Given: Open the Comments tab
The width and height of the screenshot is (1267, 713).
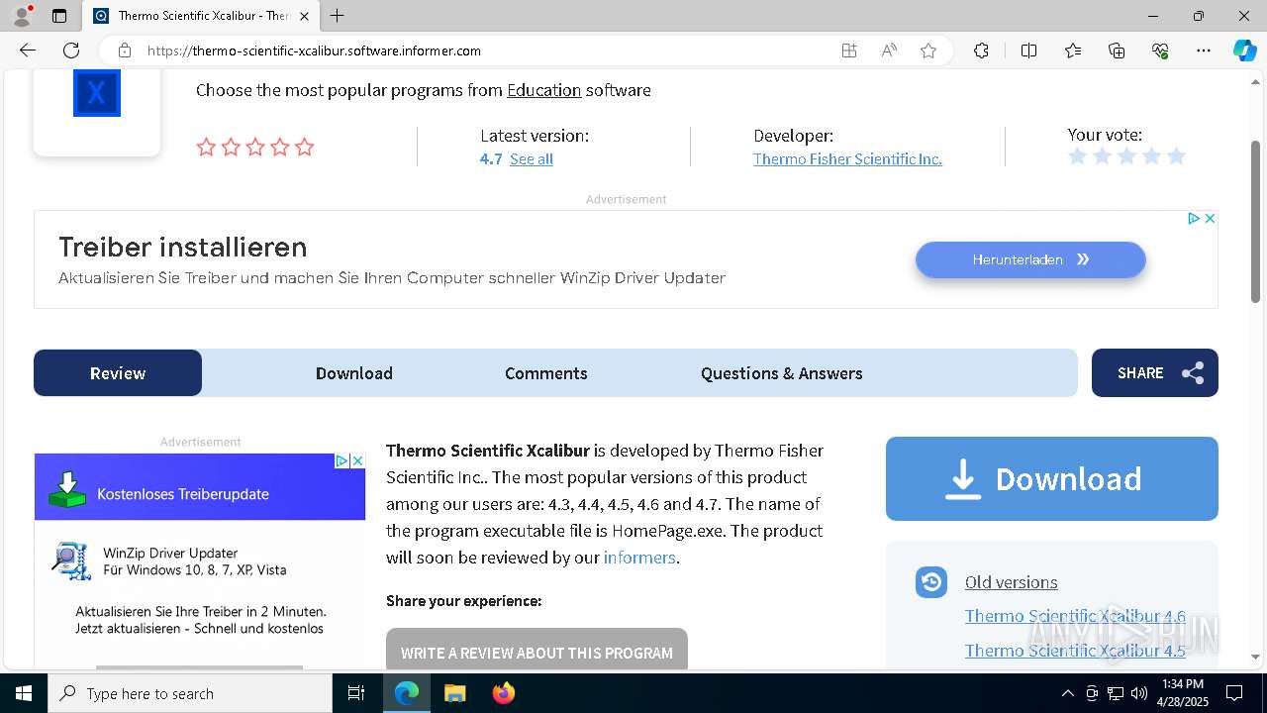Looking at the screenshot, I should click(546, 373).
